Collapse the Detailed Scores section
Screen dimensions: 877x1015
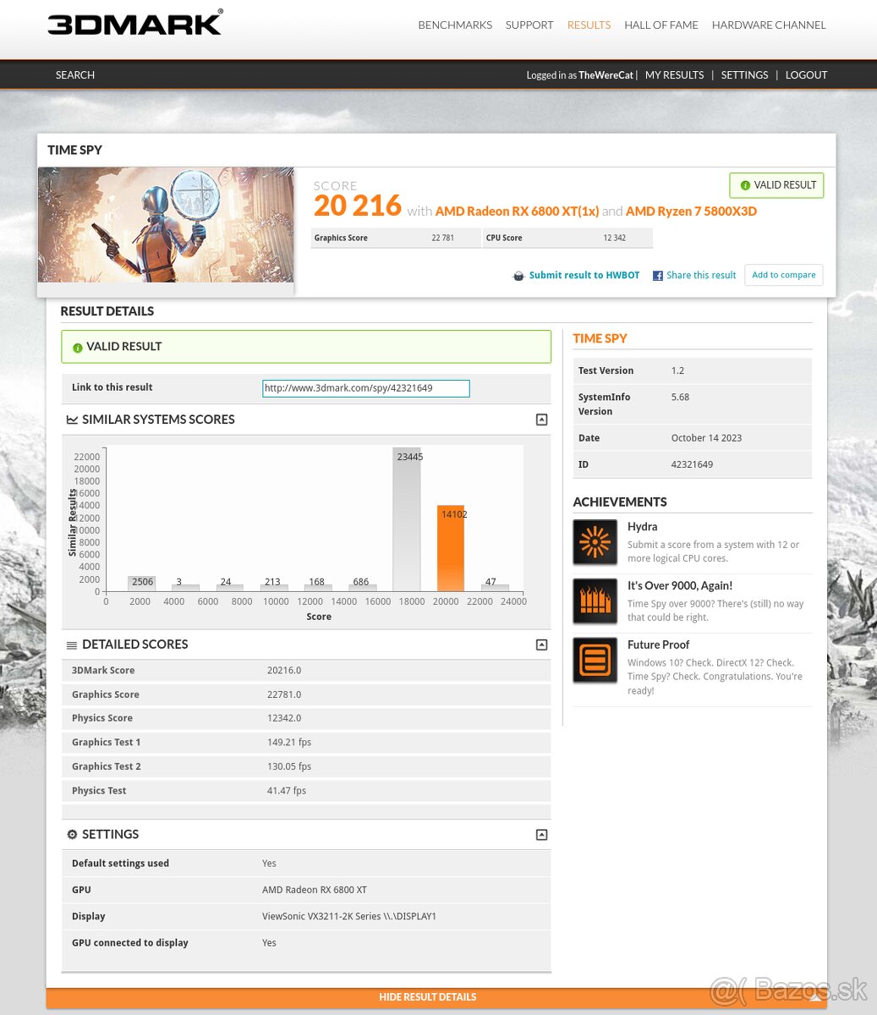[541, 645]
